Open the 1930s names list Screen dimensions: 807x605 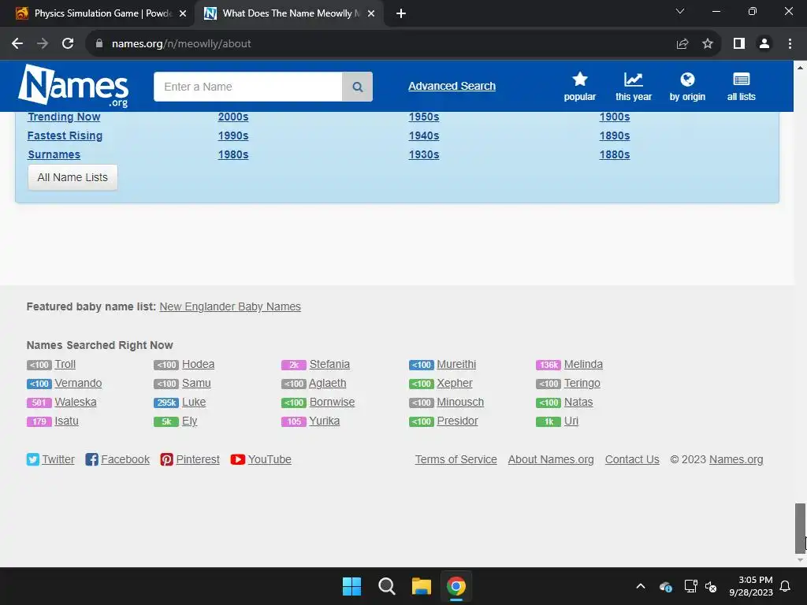pyautogui.click(x=424, y=155)
